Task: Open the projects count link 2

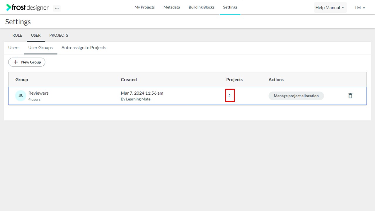Action: pos(229,96)
